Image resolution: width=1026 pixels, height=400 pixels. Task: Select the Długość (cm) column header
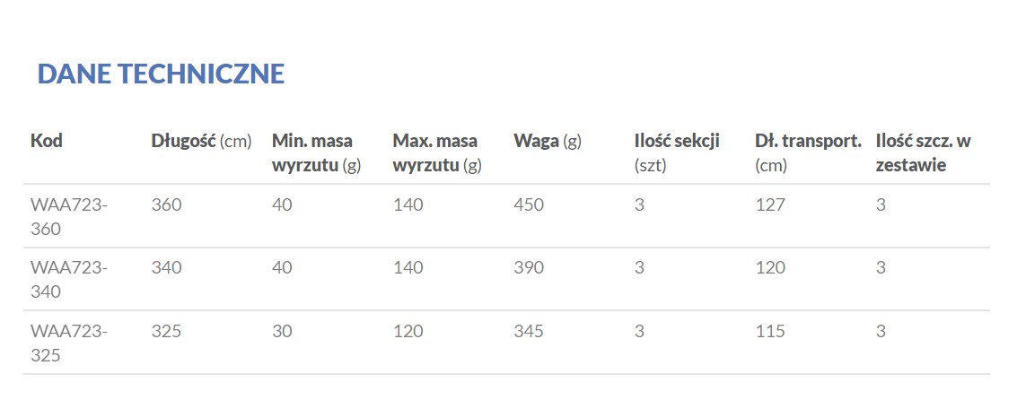[x=201, y=141]
